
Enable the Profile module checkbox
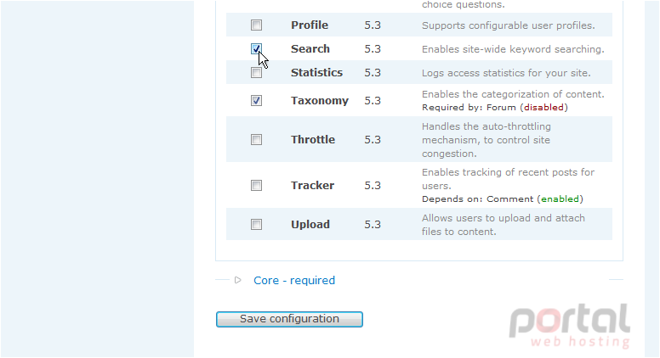(256, 25)
